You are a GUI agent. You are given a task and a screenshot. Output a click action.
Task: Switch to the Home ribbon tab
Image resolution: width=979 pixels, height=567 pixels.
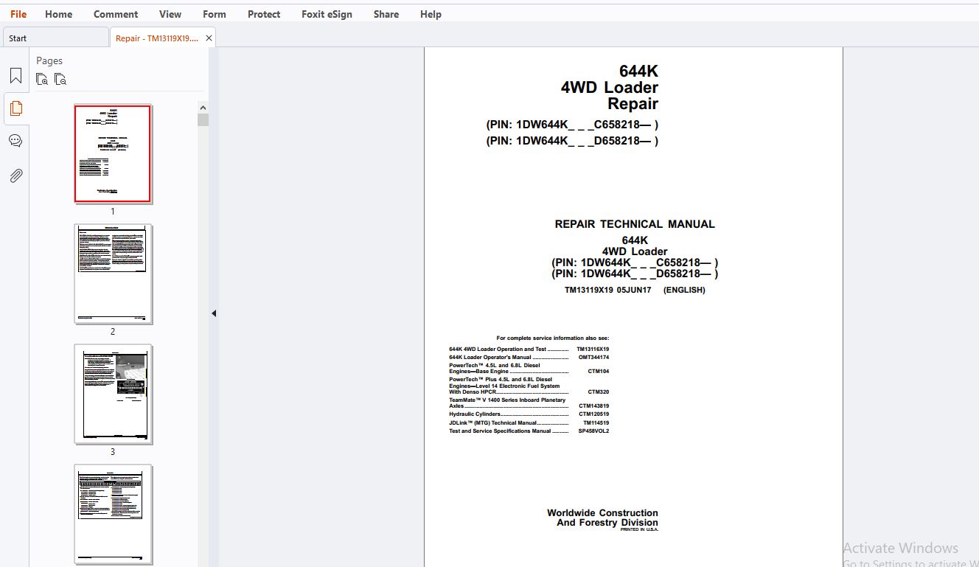tap(59, 14)
